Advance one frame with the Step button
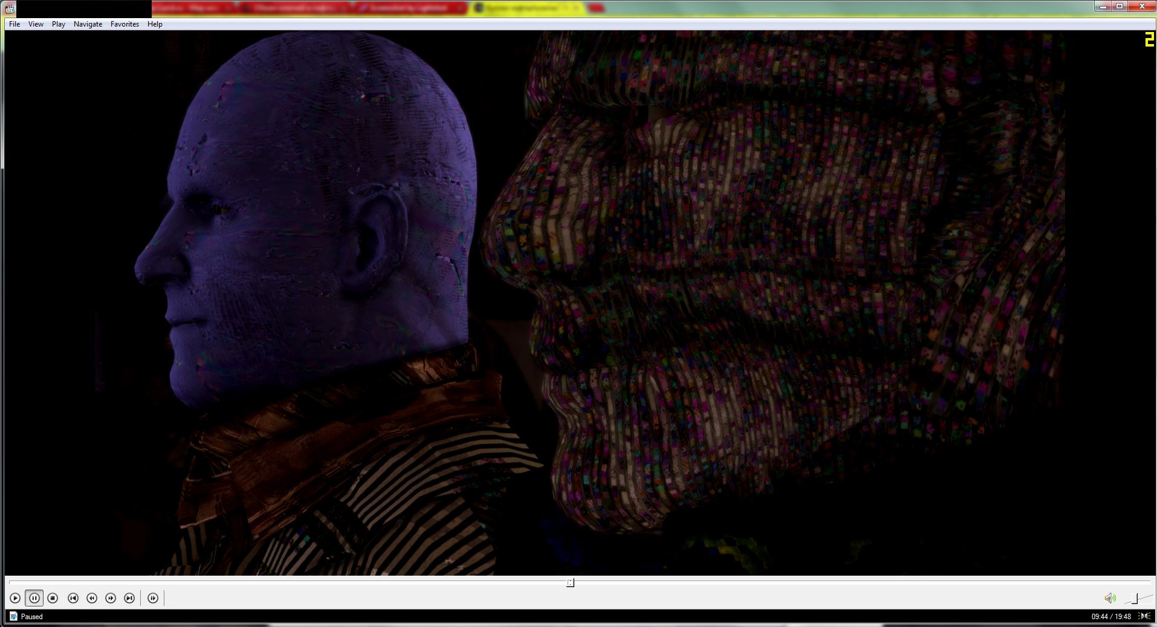The width and height of the screenshot is (1157, 627). [x=153, y=598]
